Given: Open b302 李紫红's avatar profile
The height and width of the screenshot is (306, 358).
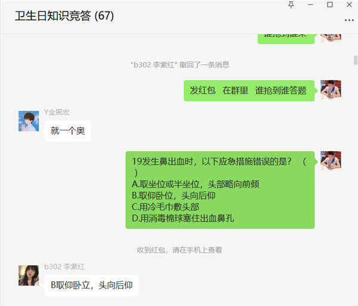Looking at the screenshot, I should tap(29, 276).
